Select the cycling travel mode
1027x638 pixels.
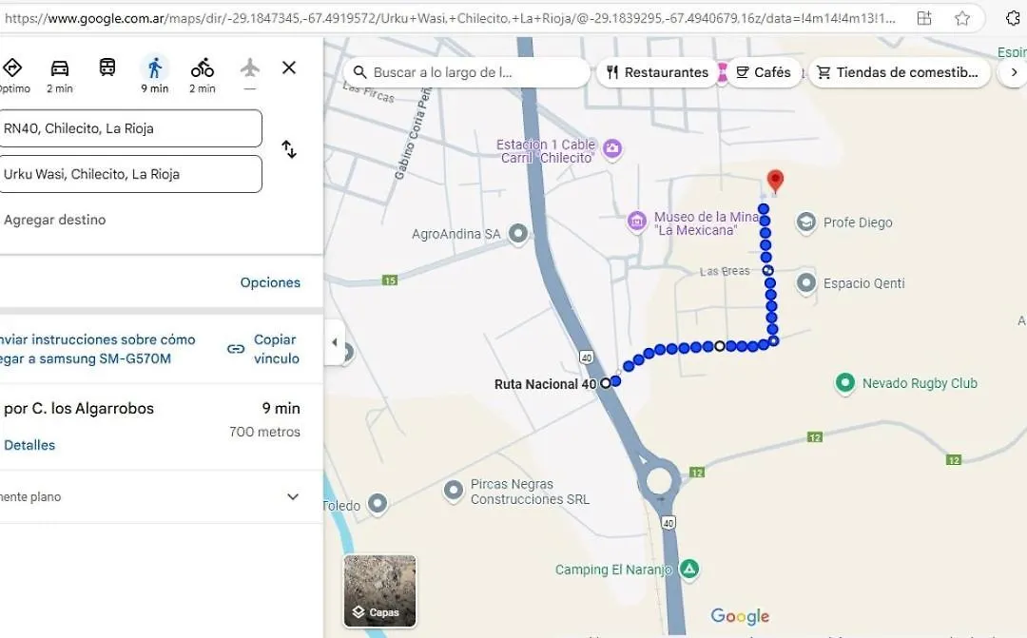[203, 68]
